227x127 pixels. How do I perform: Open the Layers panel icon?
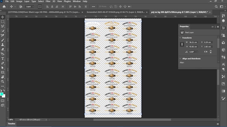pyautogui.click(x=223, y=21)
